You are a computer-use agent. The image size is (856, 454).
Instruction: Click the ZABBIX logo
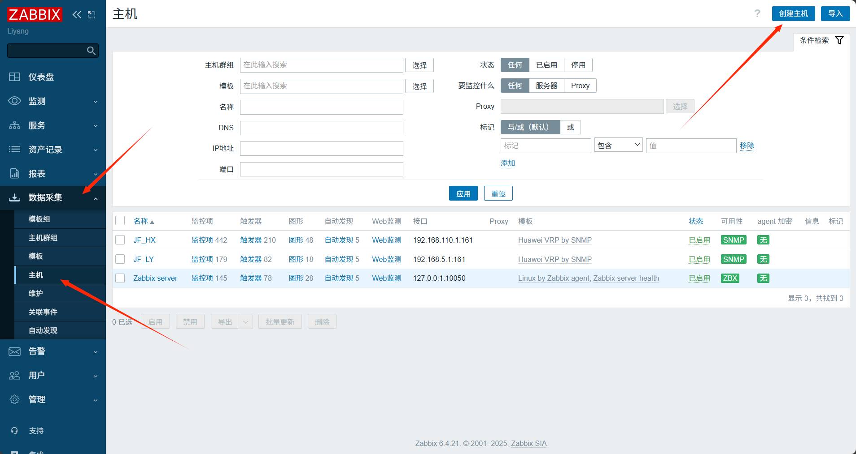35,15
